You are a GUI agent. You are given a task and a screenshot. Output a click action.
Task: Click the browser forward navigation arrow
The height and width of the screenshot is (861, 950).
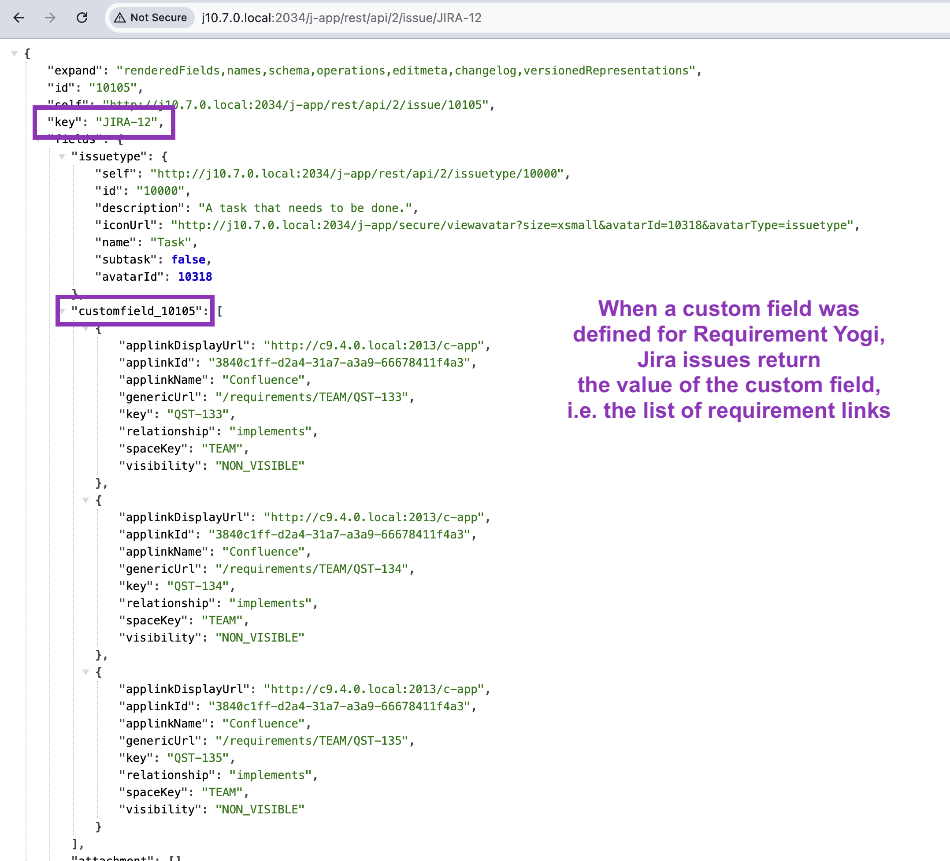(x=49, y=18)
